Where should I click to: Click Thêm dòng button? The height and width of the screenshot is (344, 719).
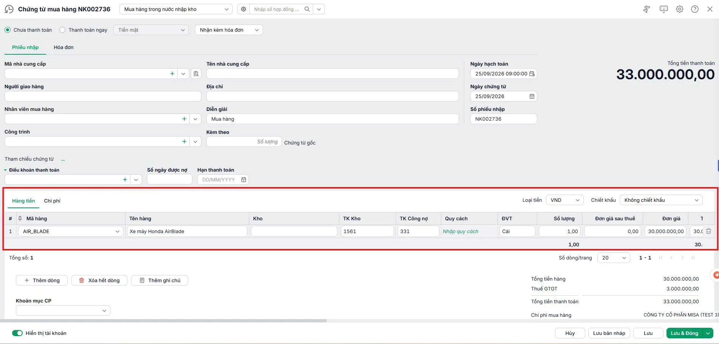42,280
